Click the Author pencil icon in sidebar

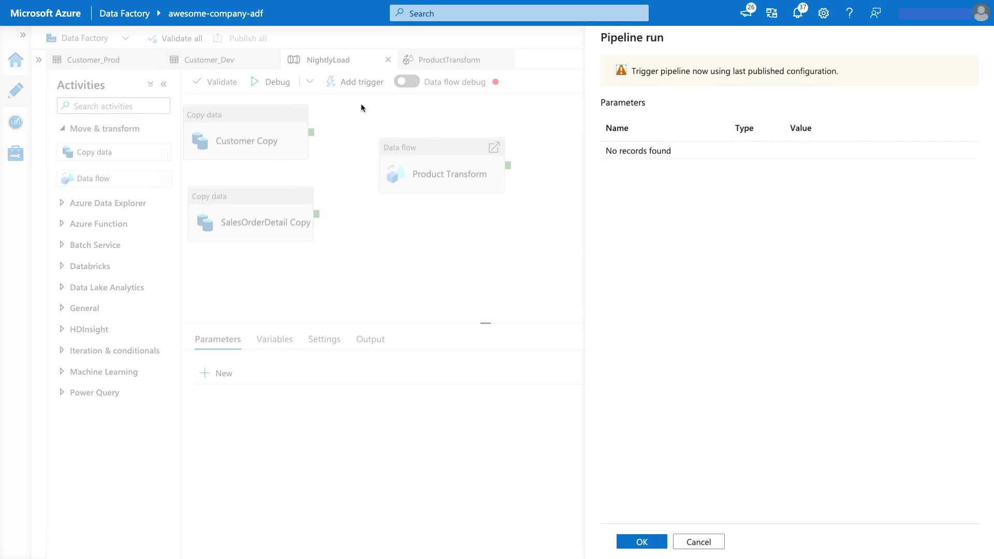[16, 91]
